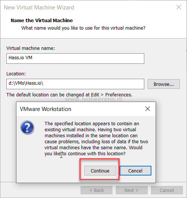Go to the previous step with Back

(97, 190)
